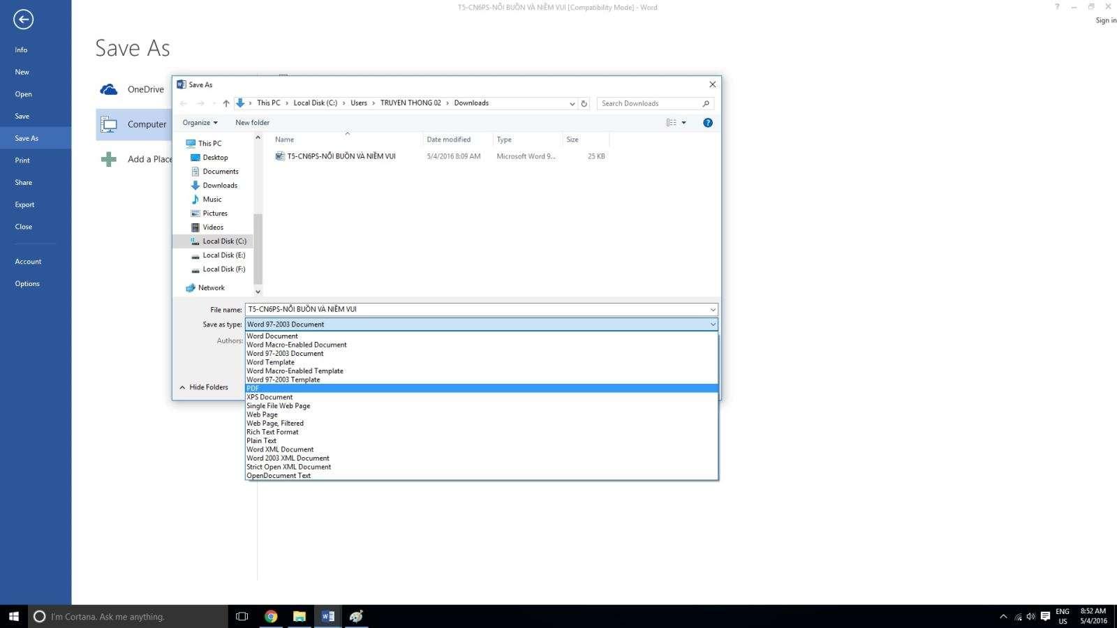Viewport: 1117px width, 628px height.
Task: Open the Print backstage tab
Action: click(x=22, y=160)
